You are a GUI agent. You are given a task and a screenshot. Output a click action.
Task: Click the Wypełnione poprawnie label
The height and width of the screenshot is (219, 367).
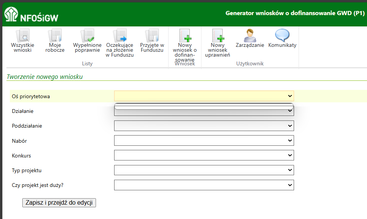coord(87,48)
